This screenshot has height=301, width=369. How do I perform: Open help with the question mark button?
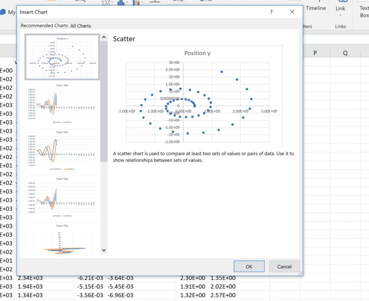[271, 12]
